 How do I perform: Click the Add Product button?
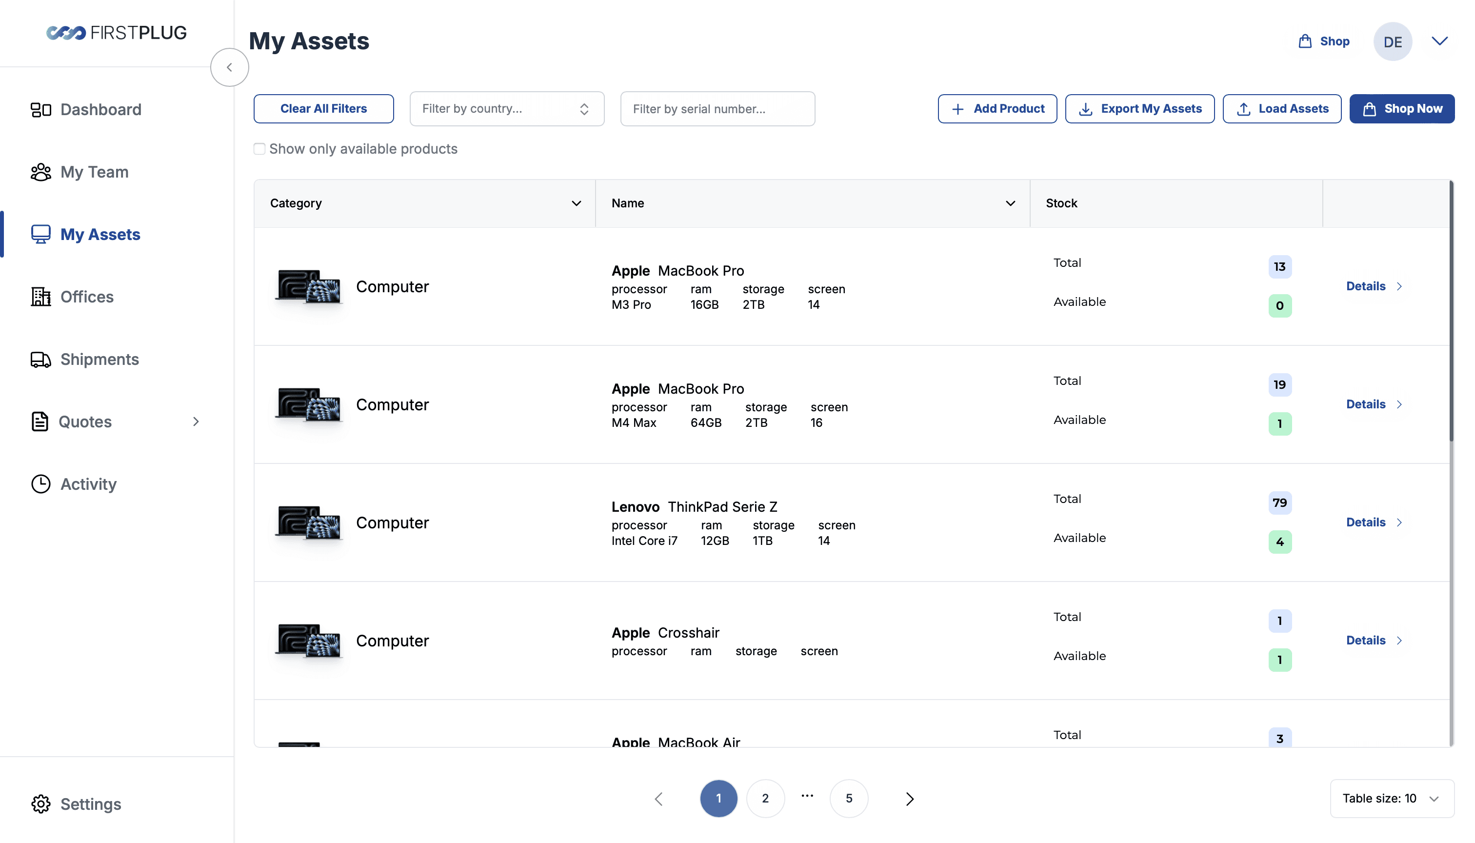pos(997,109)
